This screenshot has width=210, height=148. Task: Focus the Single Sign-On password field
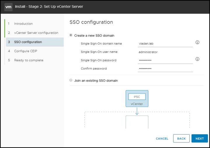pos(165,60)
